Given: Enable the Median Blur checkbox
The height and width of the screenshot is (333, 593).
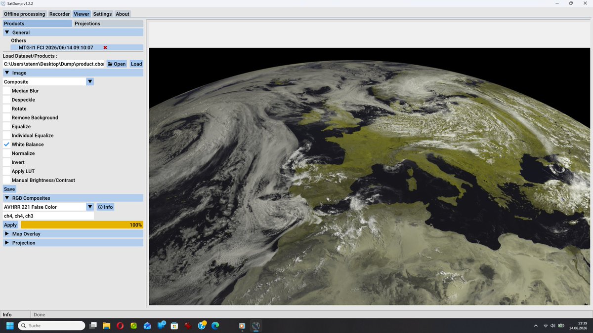Looking at the screenshot, I should pyautogui.click(x=6, y=91).
